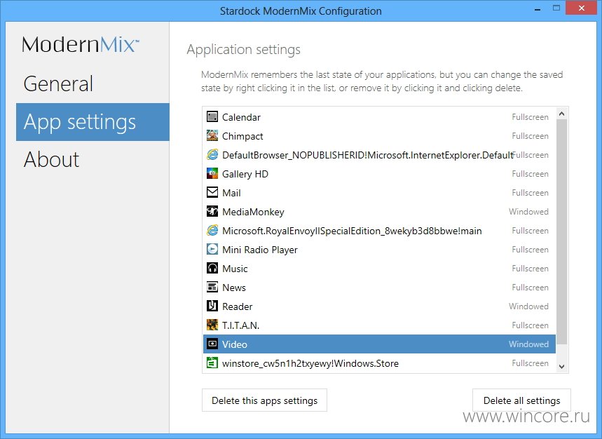The width and height of the screenshot is (602, 439).
Task: Click Windowed state of Reader
Action: click(528, 306)
